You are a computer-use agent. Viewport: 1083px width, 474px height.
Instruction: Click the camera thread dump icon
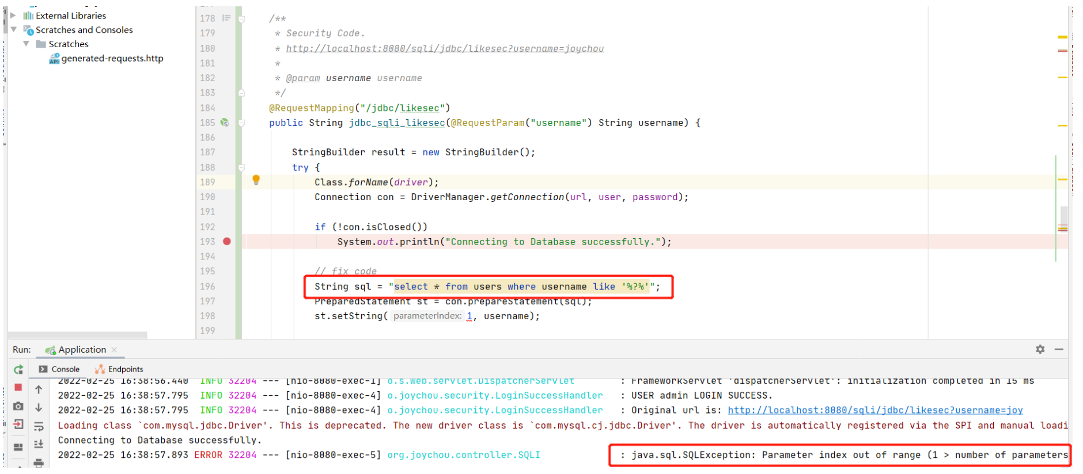(x=18, y=406)
